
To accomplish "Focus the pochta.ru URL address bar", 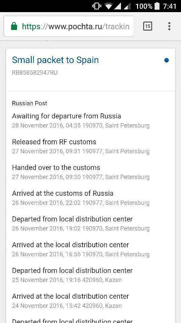I will pos(69,26).
